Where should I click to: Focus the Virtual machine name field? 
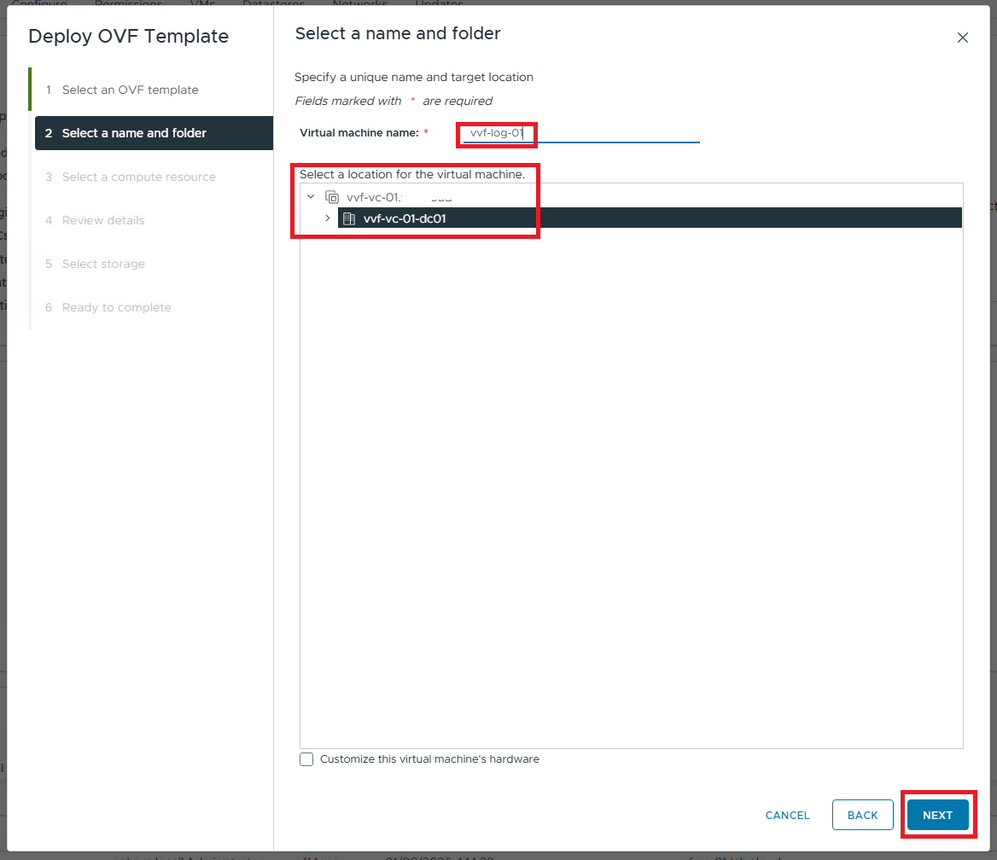(580, 133)
